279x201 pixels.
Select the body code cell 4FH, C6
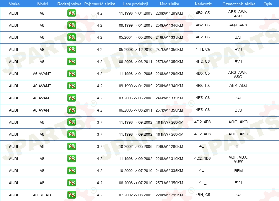(x=203, y=49)
